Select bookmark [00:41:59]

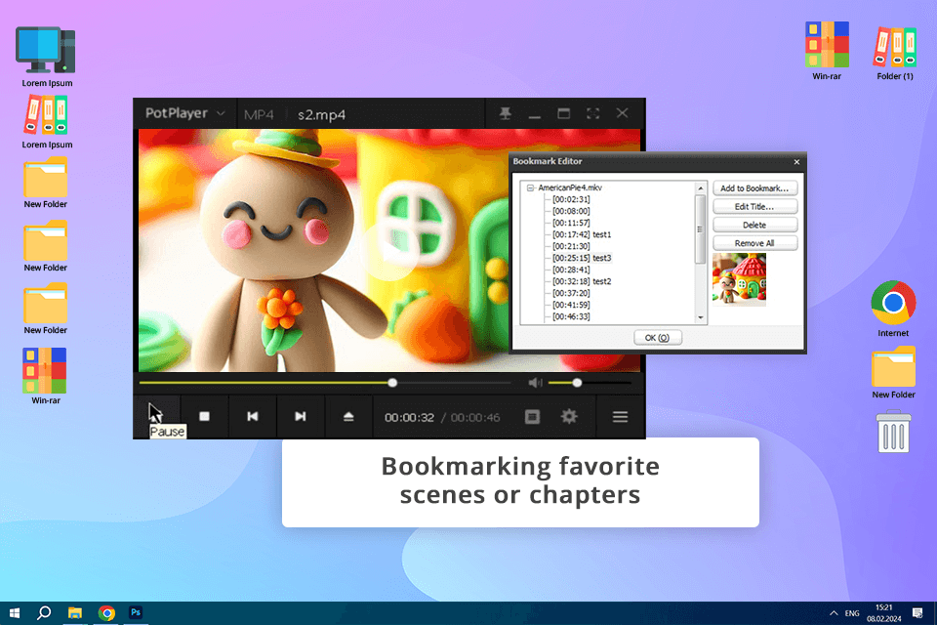coord(571,305)
